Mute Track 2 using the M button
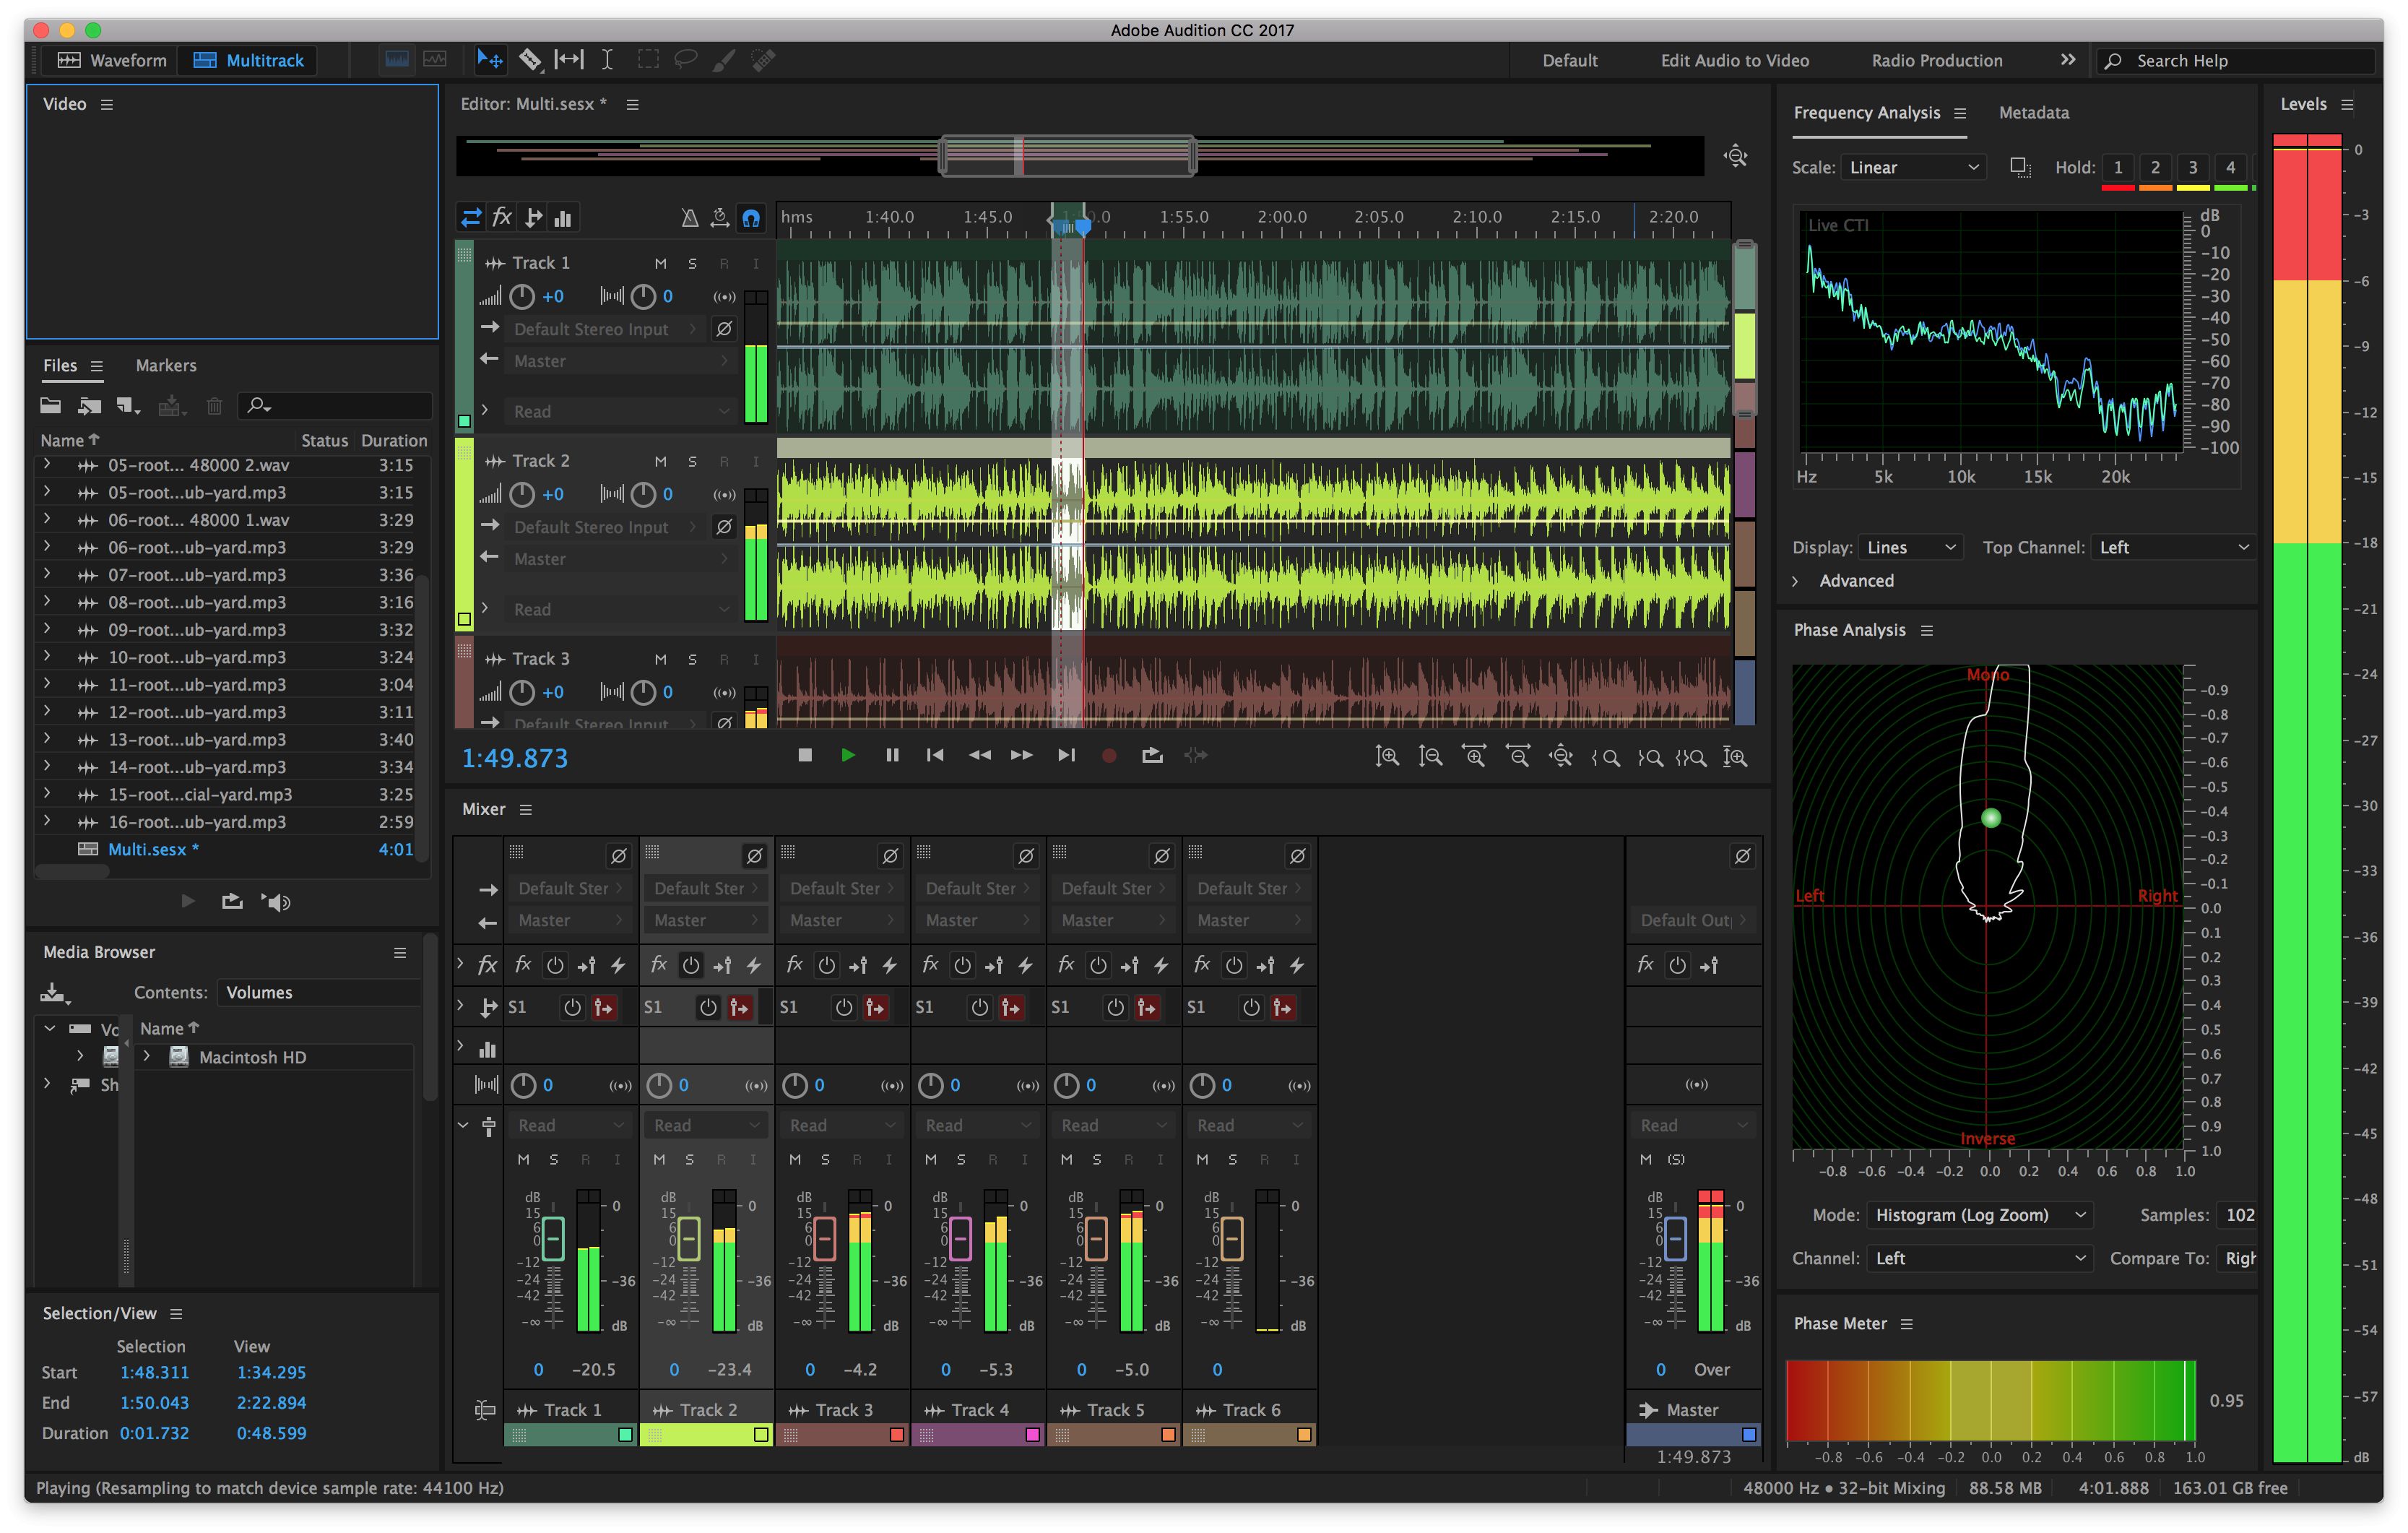Image resolution: width=2408 pixels, height=1533 pixels. coord(660,460)
